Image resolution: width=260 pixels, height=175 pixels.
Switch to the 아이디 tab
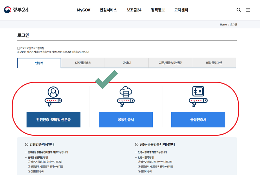point(126,63)
